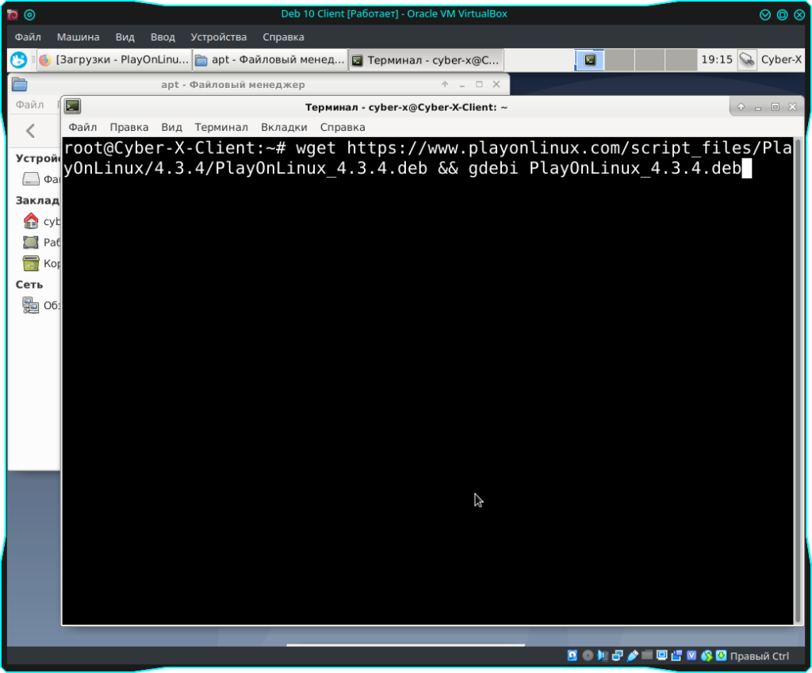Viewport: 812px width, 673px height.
Task: Open the Справка menu in VirtualBox
Action: coord(283,37)
